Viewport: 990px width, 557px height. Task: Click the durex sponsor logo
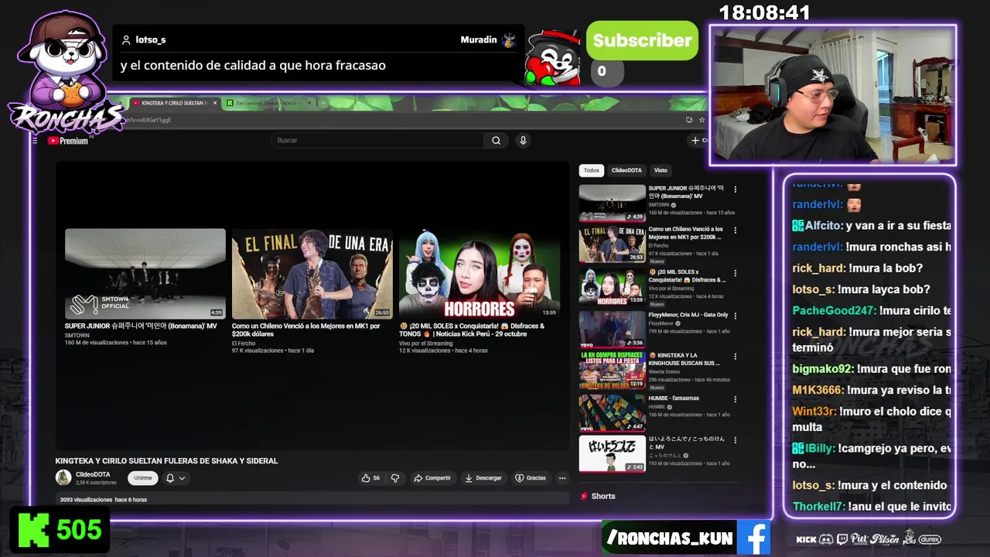930,539
